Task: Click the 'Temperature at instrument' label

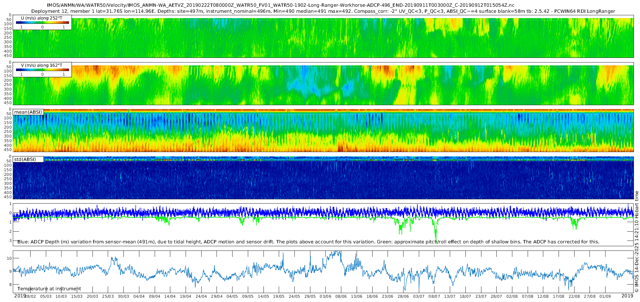Action: 49,289
